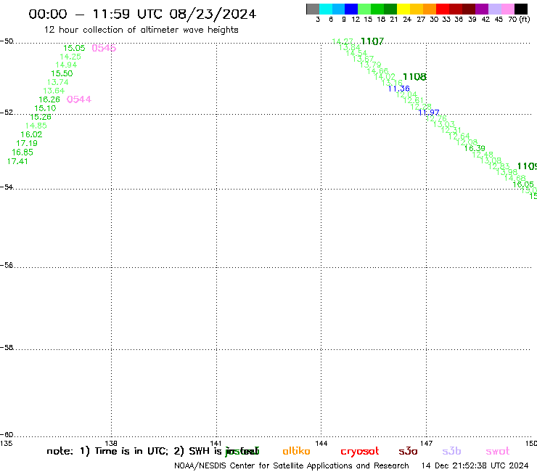The height and width of the screenshot is (472, 537).
Task: Click the blue wave height value 11.36
Action: (x=398, y=89)
